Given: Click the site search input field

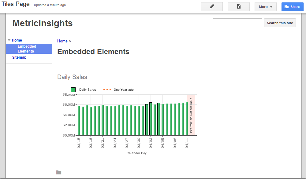Looking at the screenshot, I should (237, 23).
